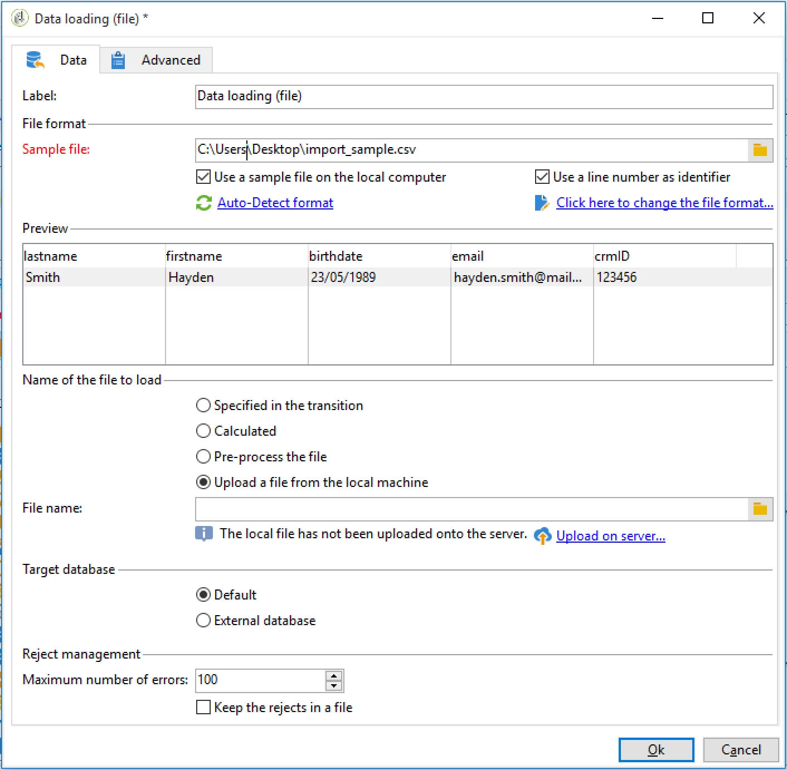Click the Cancel button

(741, 750)
